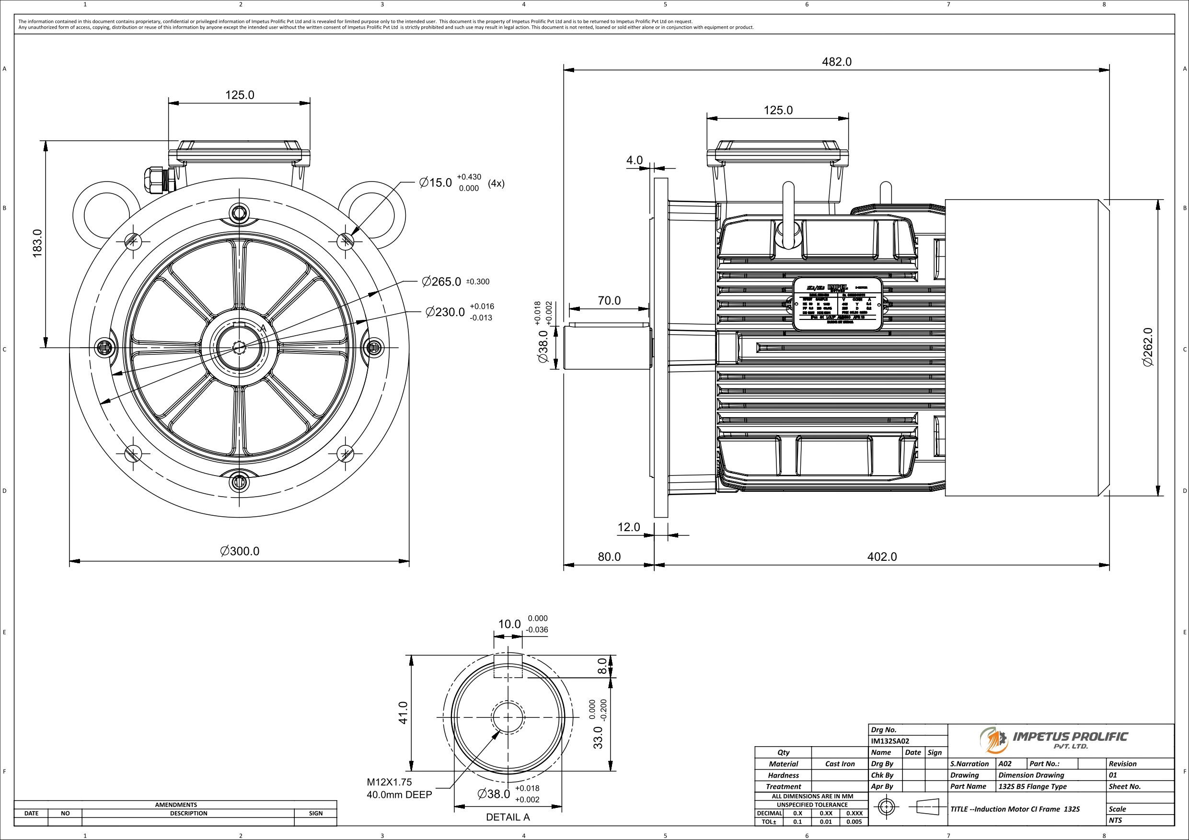Image resolution: width=1189 pixels, height=840 pixels.
Task: Click the Dimension Drawing value
Action: click(x=1031, y=775)
